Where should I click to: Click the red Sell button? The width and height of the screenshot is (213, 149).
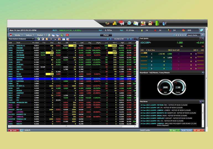click(199, 130)
